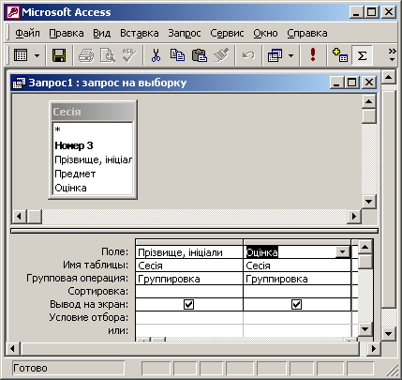Open the Запрос menu
This screenshot has width=402, height=380.
[185, 33]
